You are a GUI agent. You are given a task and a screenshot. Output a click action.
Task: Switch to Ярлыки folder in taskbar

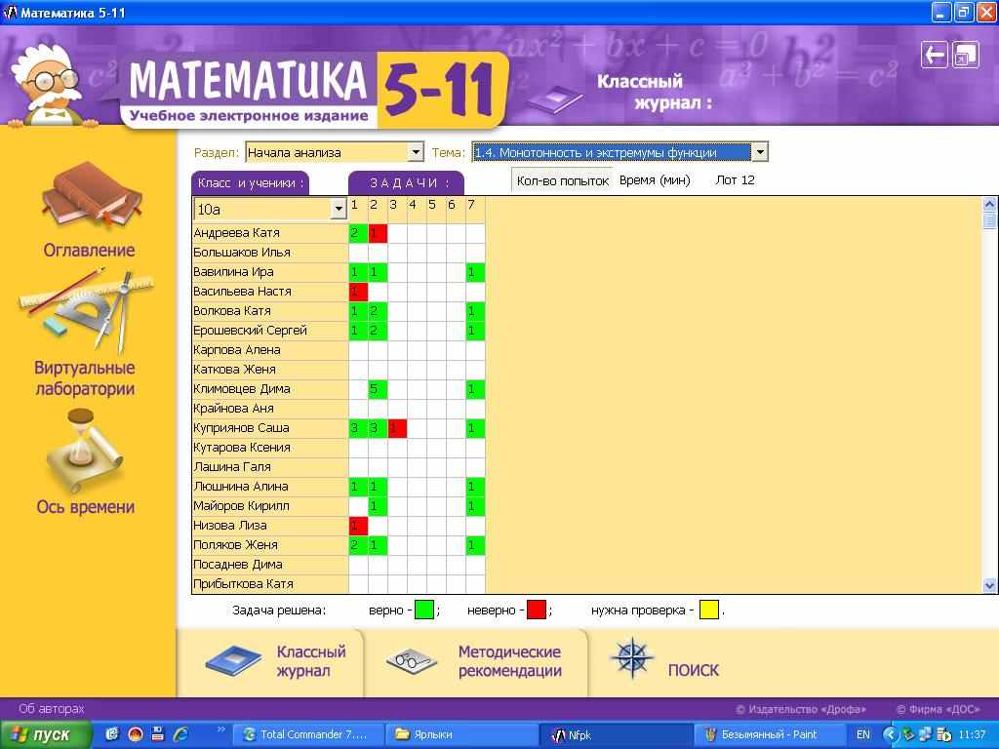(461, 735)
